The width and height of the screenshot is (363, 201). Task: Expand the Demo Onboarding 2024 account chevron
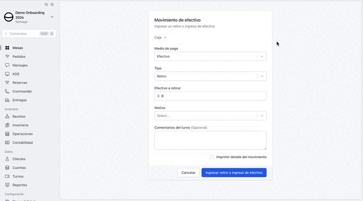click(x=52, y=17)
